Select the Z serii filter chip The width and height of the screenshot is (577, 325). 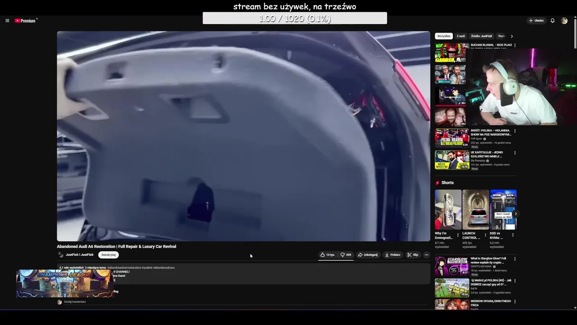(461, 36)
